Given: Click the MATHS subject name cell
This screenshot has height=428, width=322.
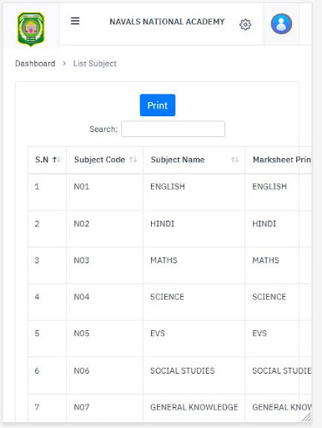Looking at the screenshot, I should 164,260.
